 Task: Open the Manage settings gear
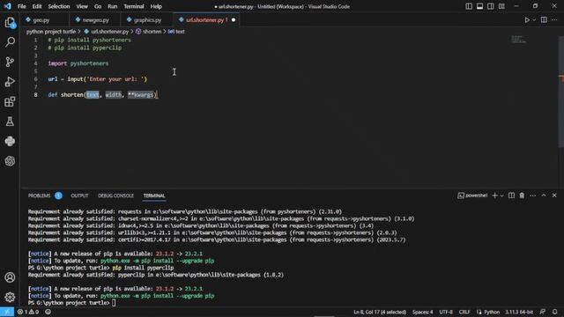pyautogui.click(x=10, y=298)
